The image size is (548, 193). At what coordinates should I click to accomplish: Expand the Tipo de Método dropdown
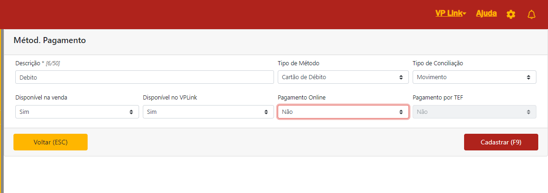click(x=343, y=77)
